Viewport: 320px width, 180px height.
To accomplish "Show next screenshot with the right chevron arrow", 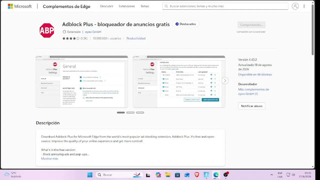I will [225, 80].
